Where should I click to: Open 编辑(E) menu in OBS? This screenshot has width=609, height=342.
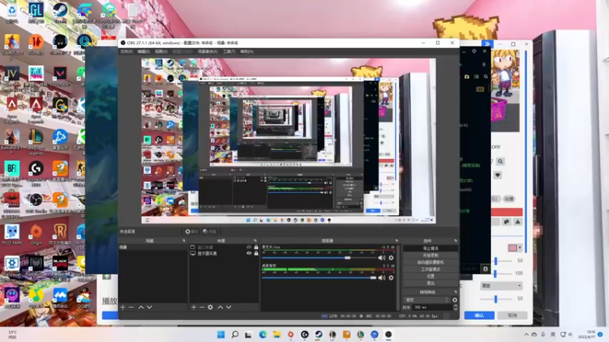pyautogui.click(x=143, y=52)
